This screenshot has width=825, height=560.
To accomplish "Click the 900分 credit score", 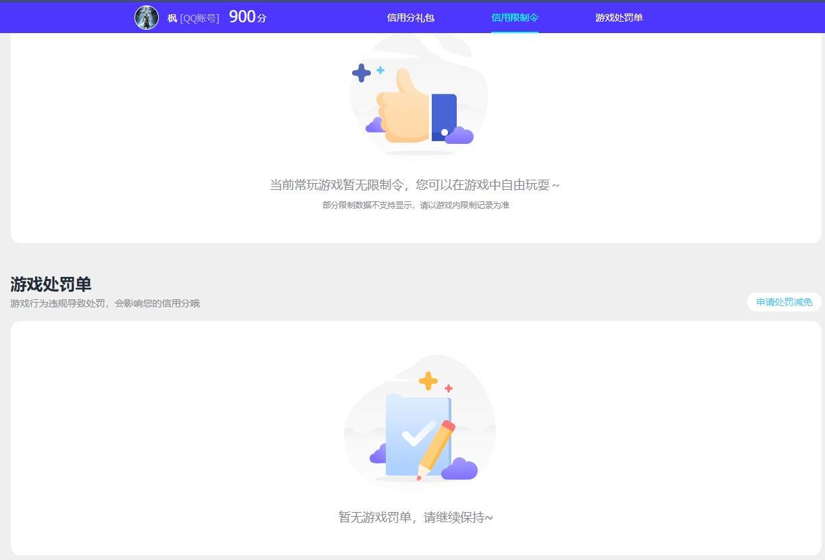I will [248, 18].
